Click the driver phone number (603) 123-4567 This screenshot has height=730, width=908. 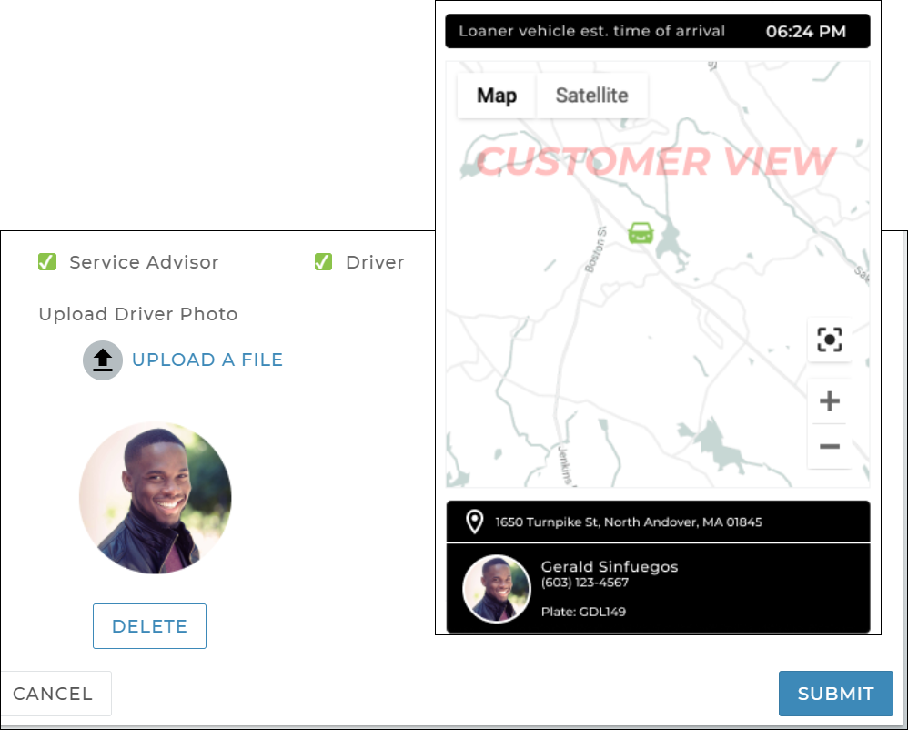point(584,583)
